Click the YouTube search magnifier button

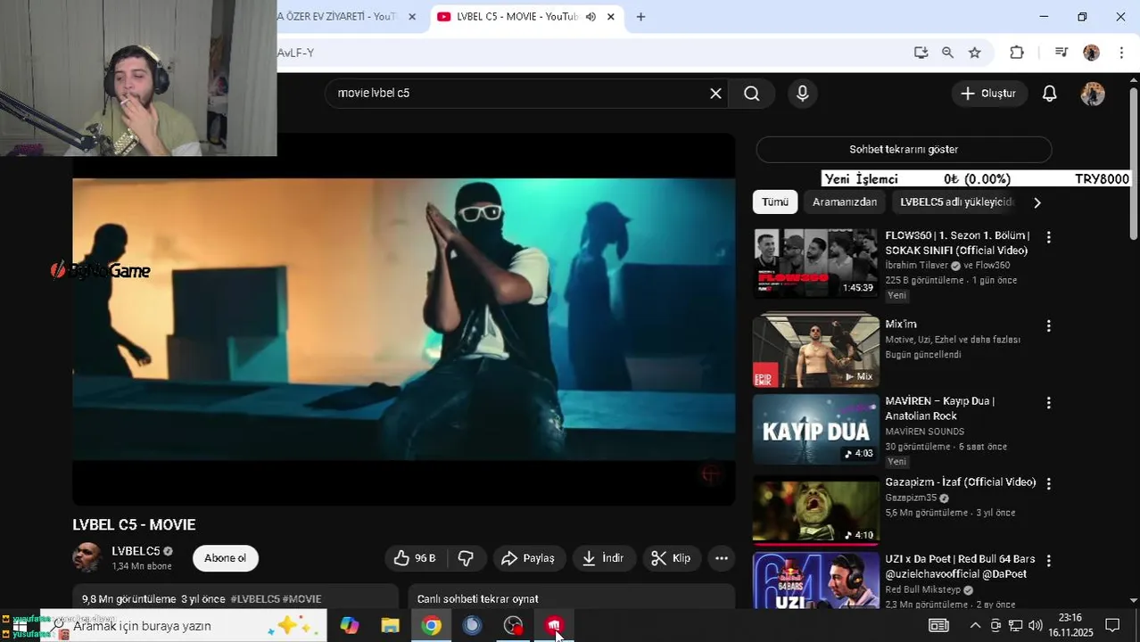(x=752, y=93)
